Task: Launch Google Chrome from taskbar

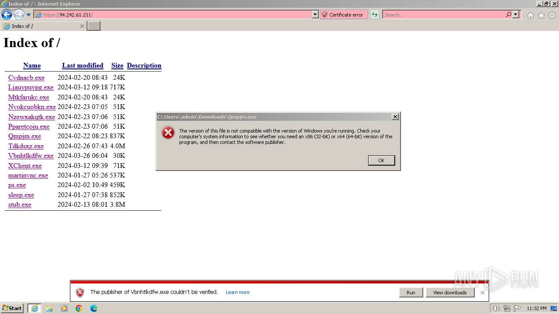Action: click(x=79, y=308)
